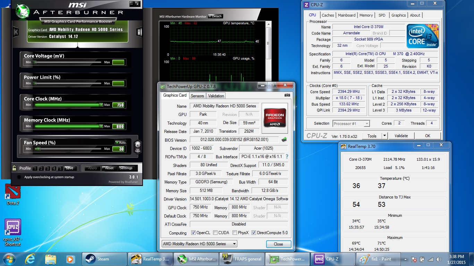The image size is (474, 266).
Task: Open the Processor #1 selection dropdown
Action: click(x=351, y=123)
